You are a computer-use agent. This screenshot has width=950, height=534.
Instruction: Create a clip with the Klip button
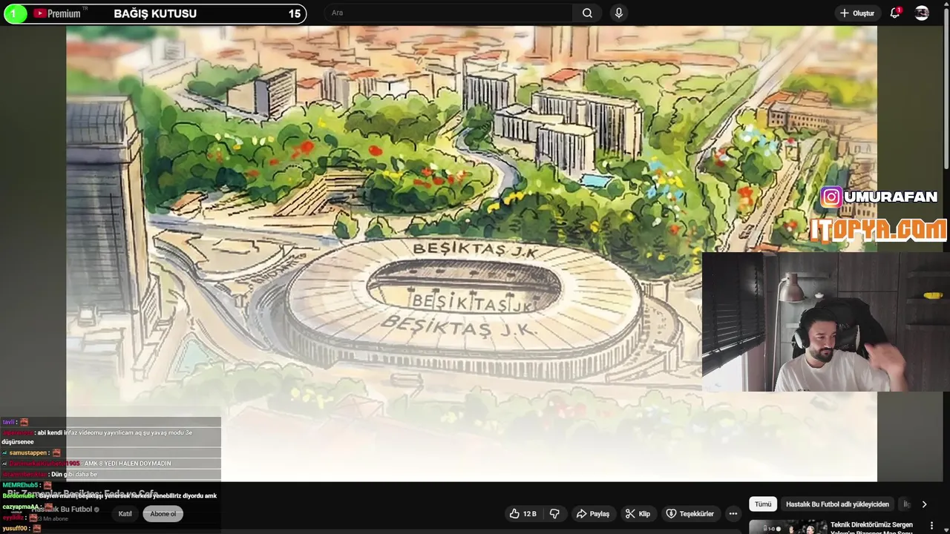coord(638,513)
